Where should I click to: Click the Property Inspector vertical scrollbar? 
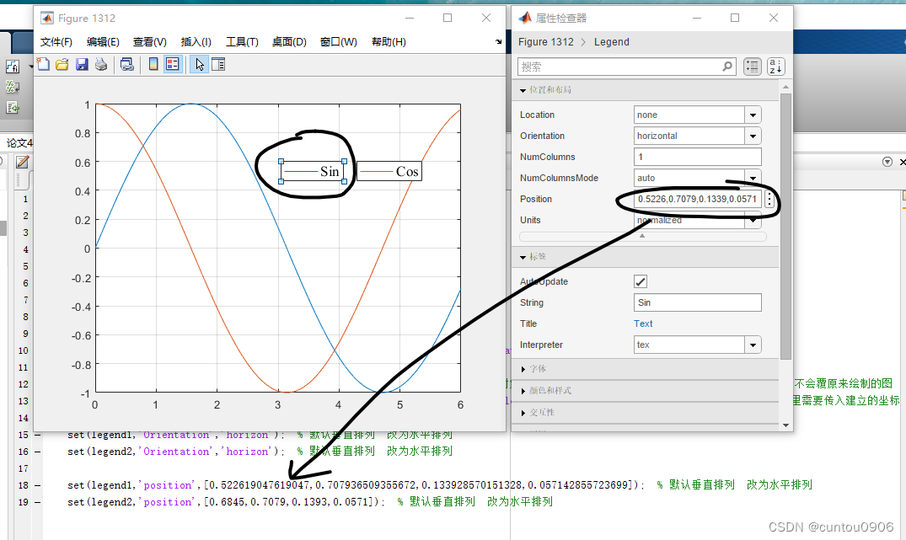tap(785, 225)
